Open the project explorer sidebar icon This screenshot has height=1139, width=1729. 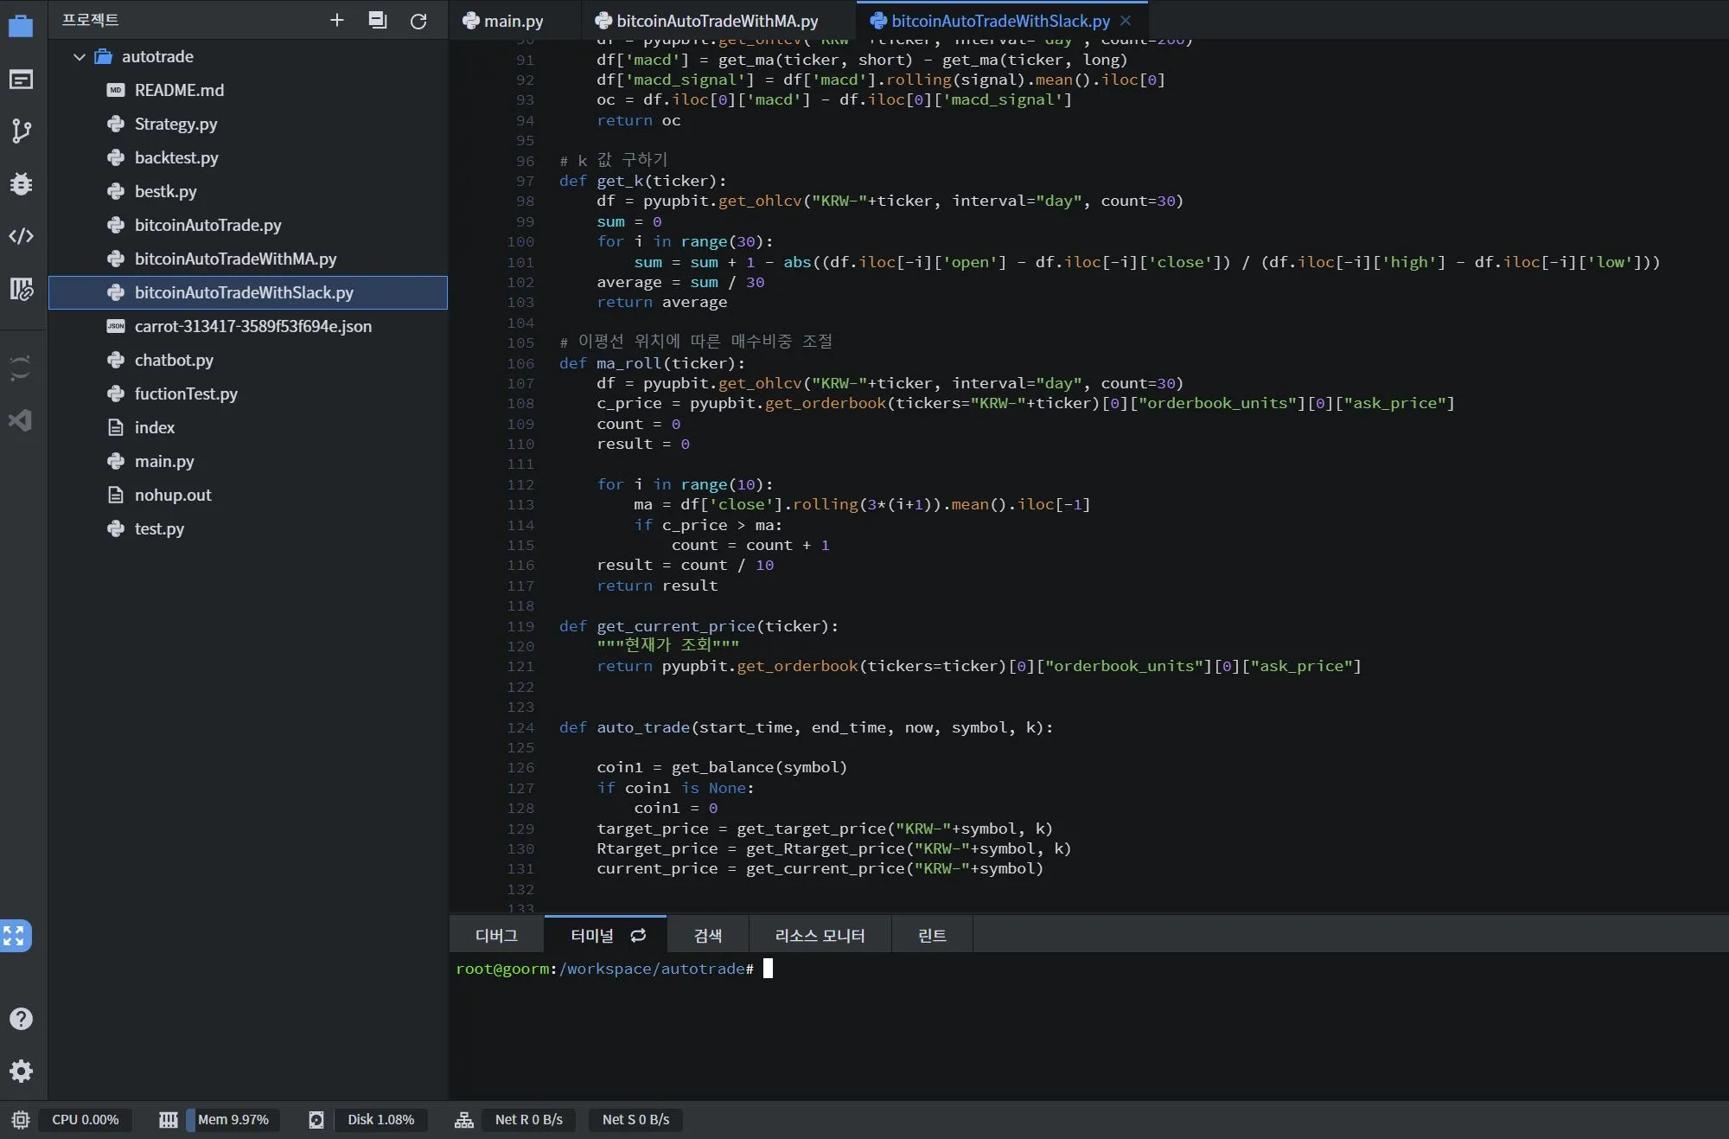pyautogui.click(x=21, y=26)
